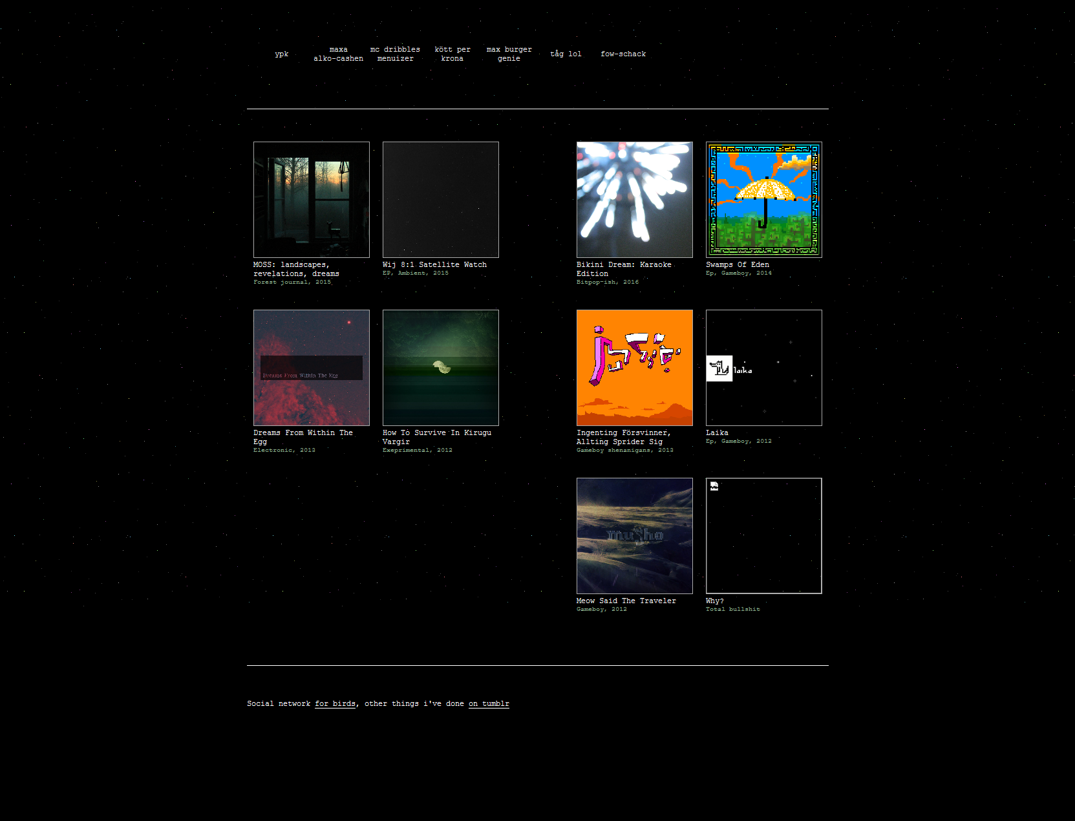Open the Laika album cover

click(x=764, y=368)
